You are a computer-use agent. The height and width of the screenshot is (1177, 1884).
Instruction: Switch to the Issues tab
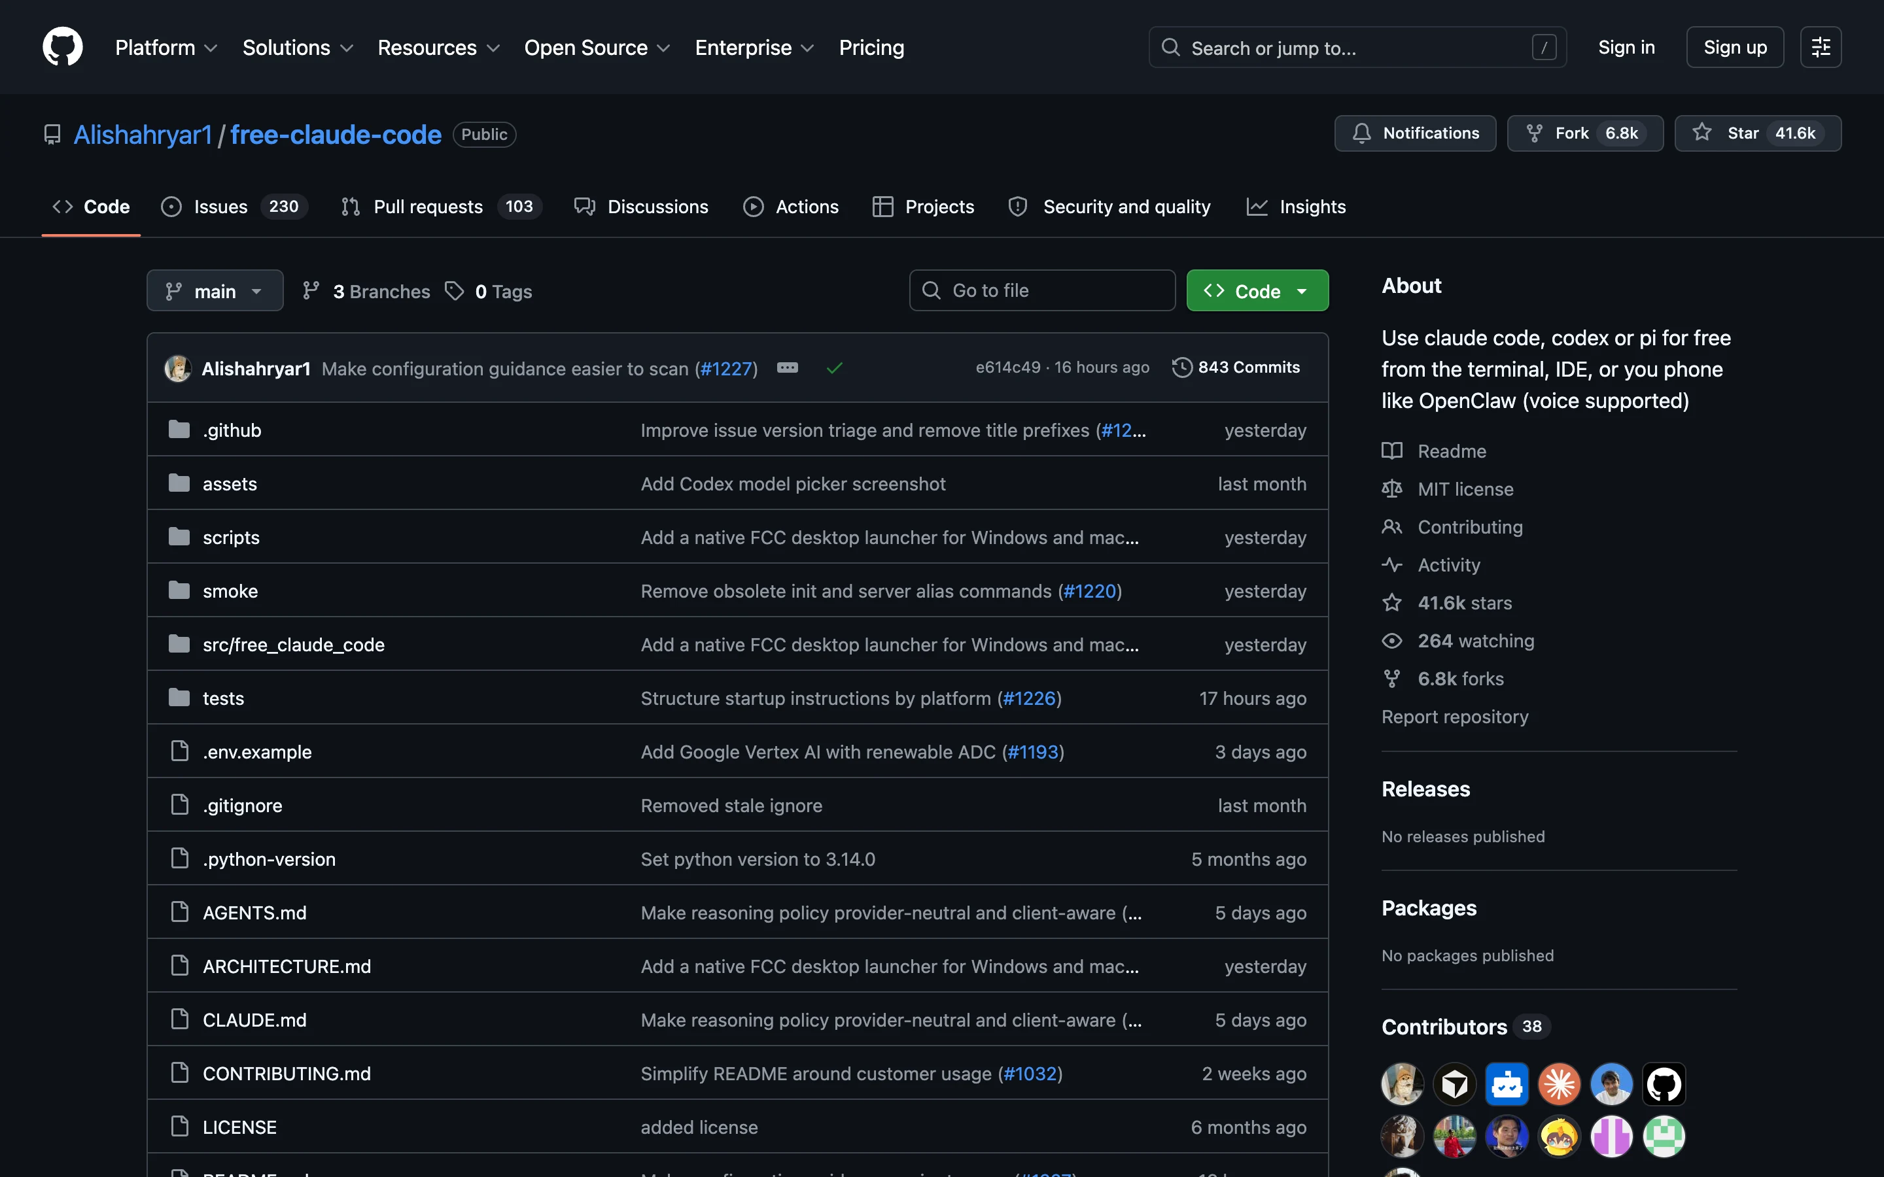[x=234, y=206]
